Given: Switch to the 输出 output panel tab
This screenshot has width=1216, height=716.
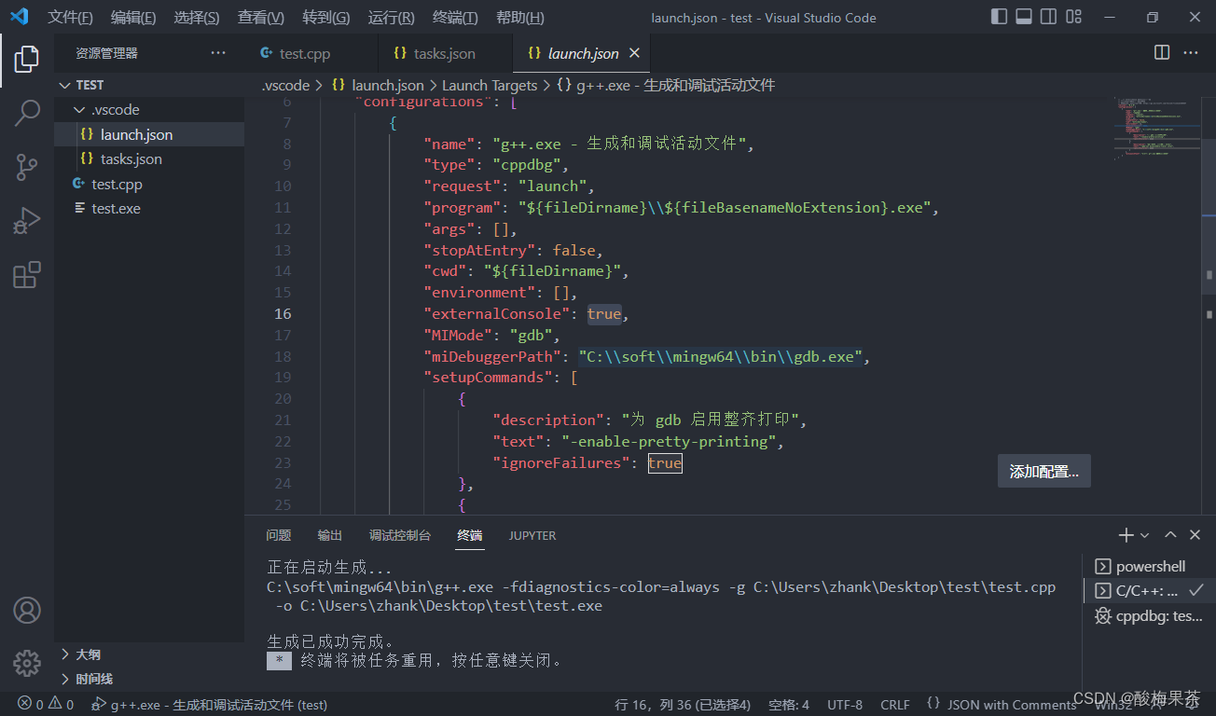Looking at the screenshot, I should coord(330,535).
